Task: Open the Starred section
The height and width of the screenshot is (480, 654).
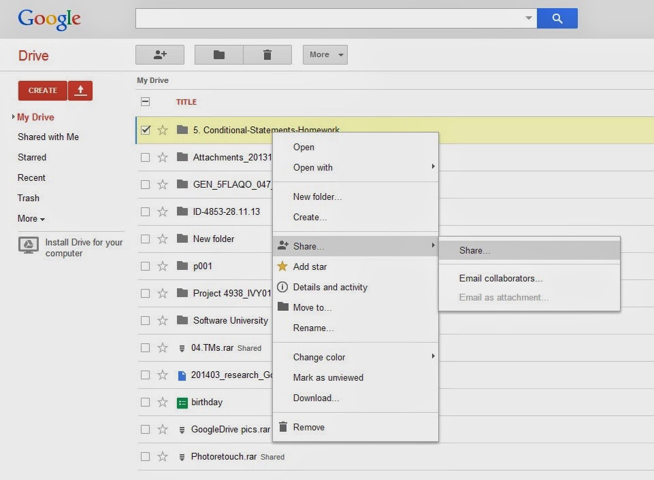Action: tap(32, 158)
